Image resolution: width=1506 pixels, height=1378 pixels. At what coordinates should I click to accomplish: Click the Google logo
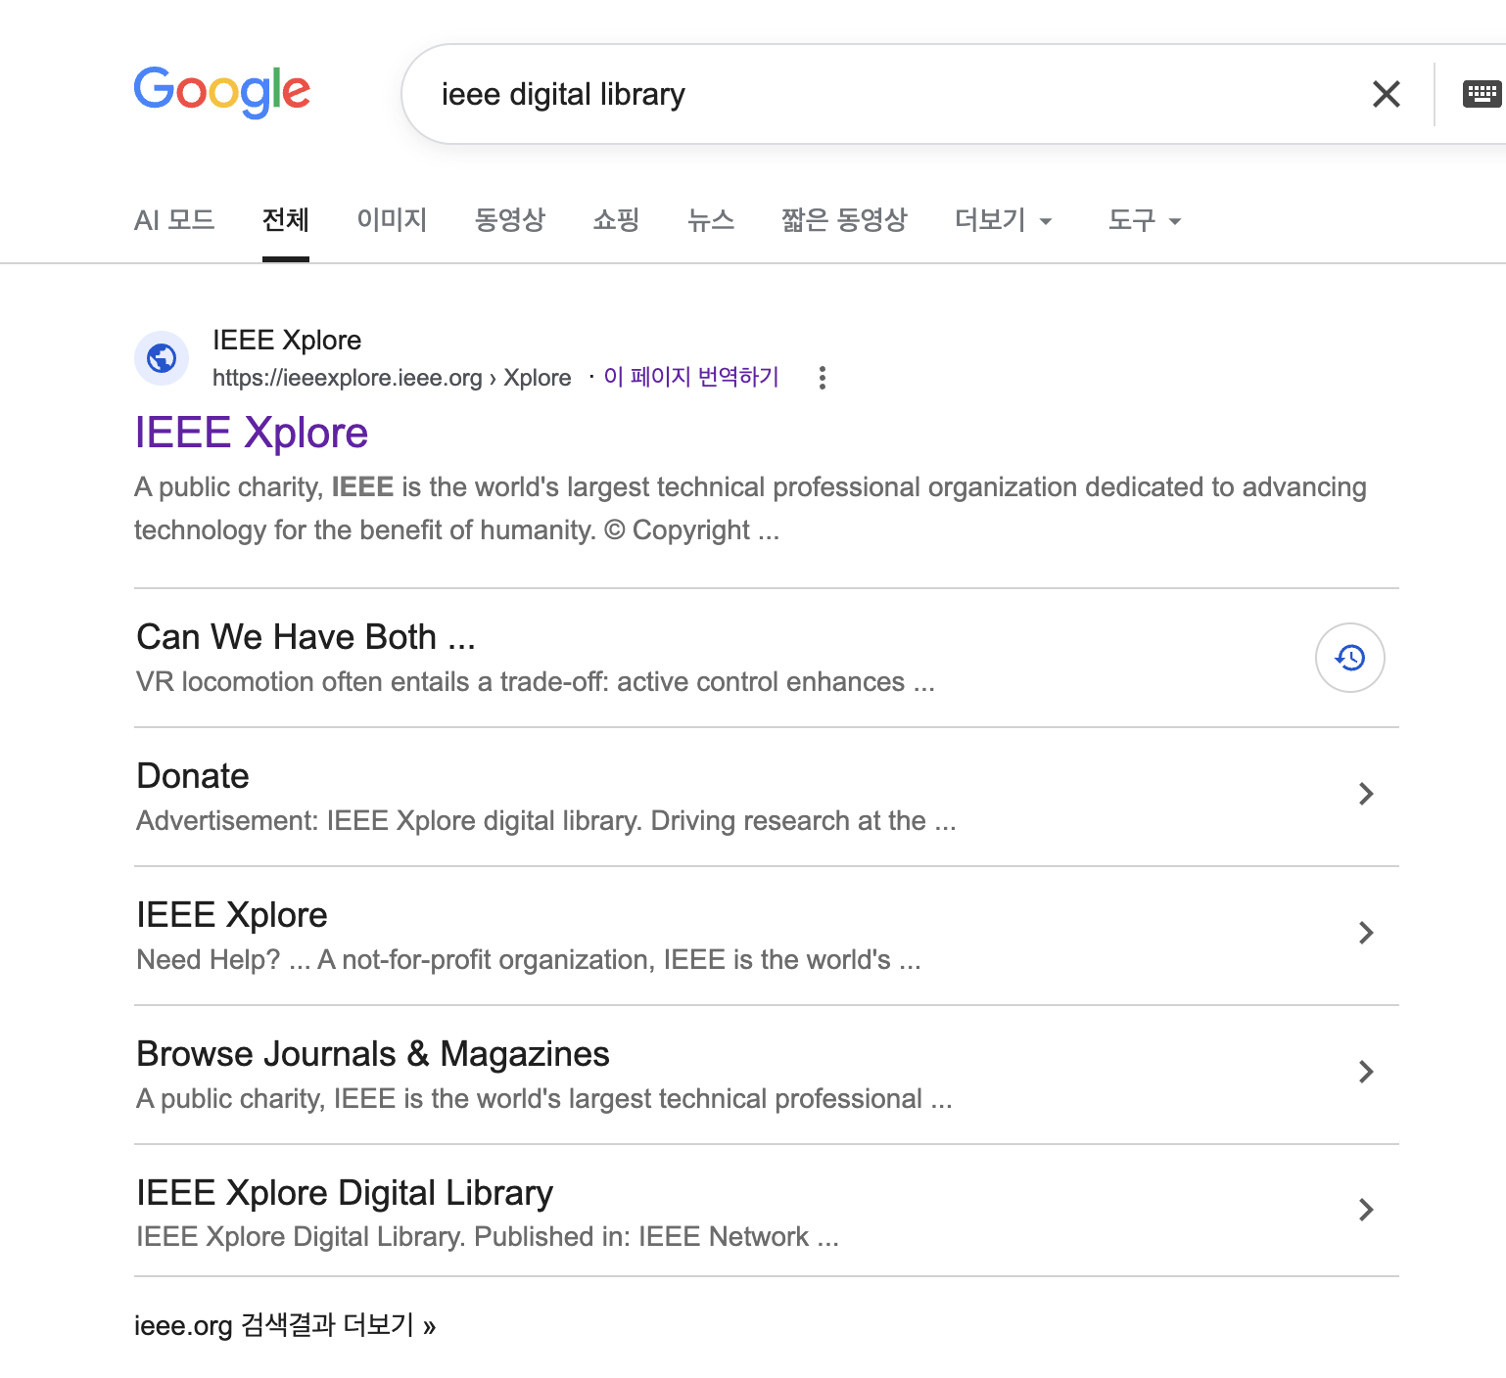pos(222,92)
